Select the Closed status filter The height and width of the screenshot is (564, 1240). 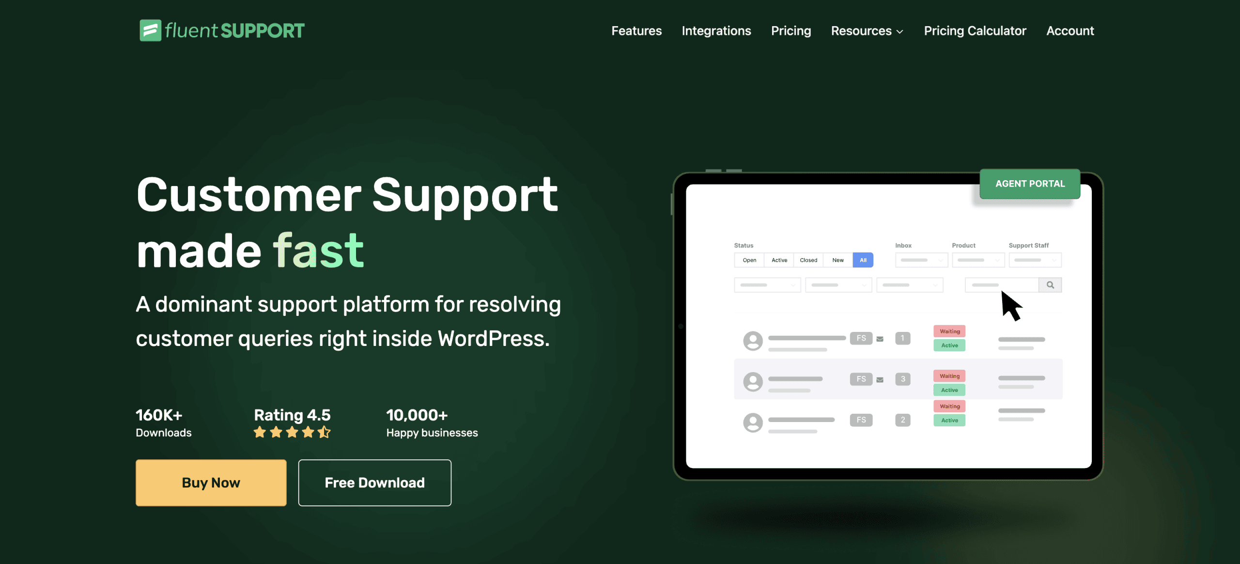point(808,260)
